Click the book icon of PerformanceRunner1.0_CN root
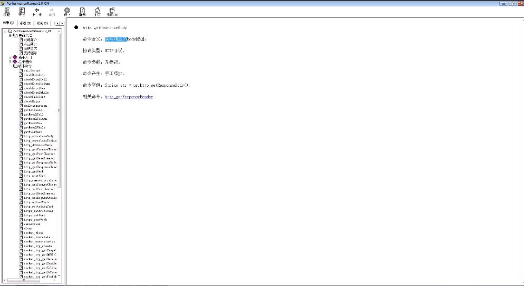The image size is (524, 286). [11, 31]
